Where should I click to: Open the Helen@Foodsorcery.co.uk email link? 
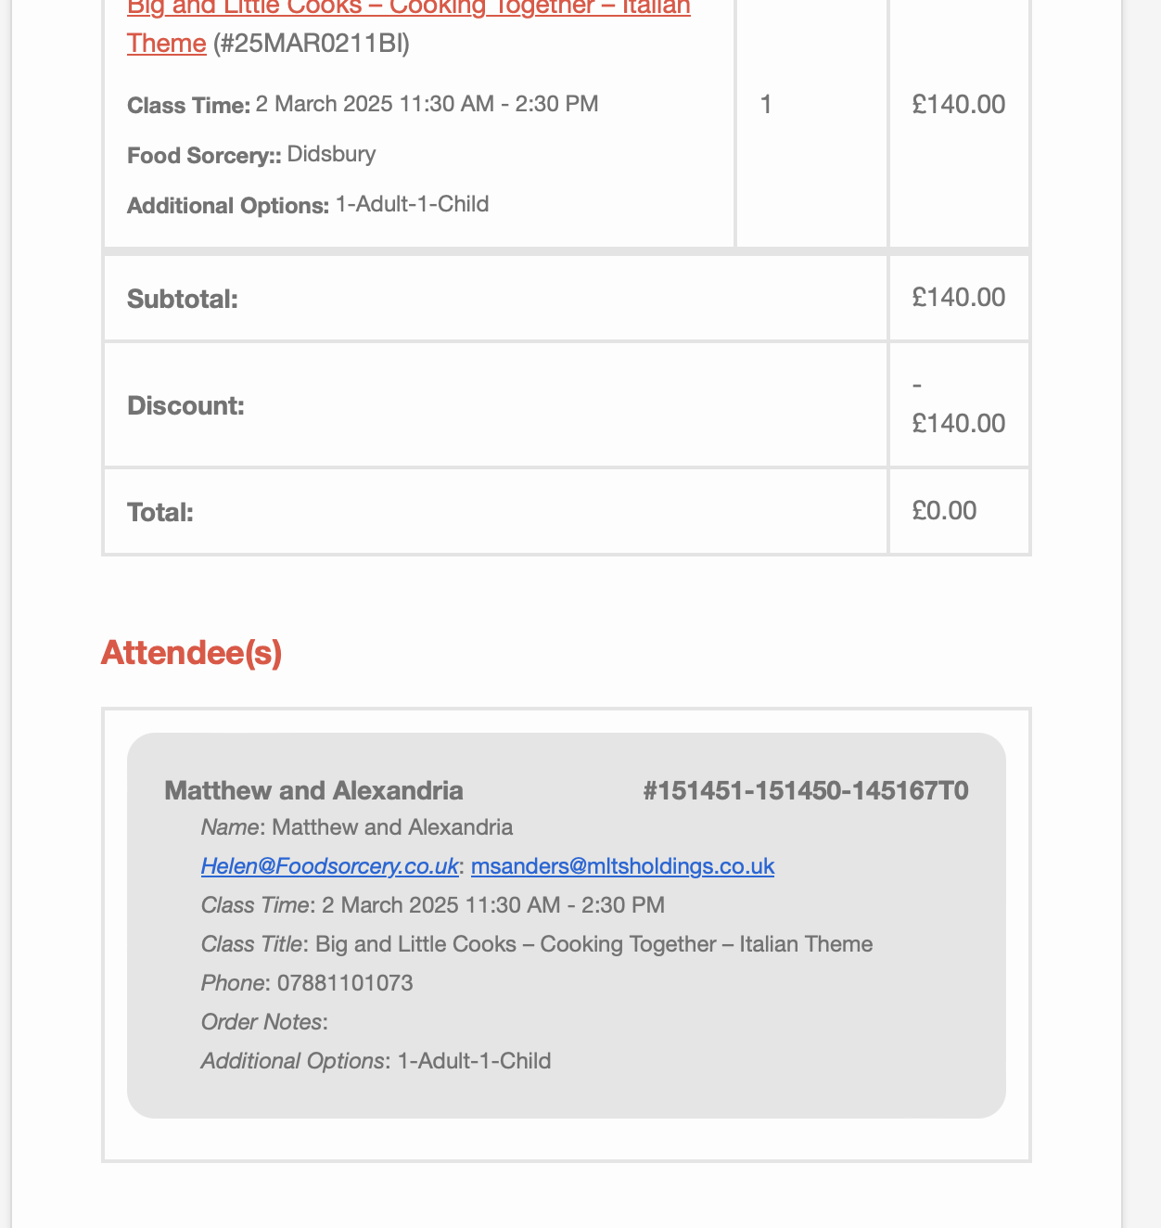[329, 866]
